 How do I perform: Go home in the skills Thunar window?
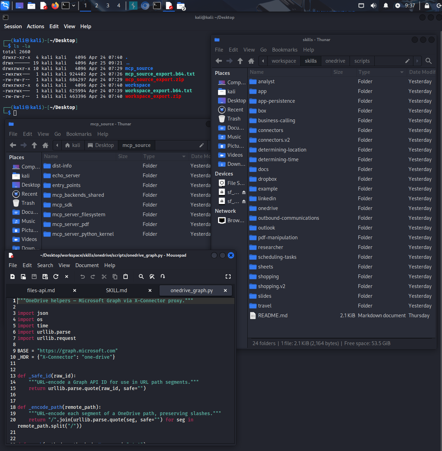tap(251, 61)
